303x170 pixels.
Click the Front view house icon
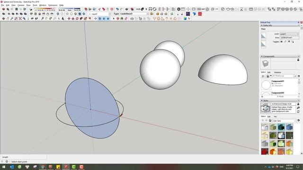[40, 14]
